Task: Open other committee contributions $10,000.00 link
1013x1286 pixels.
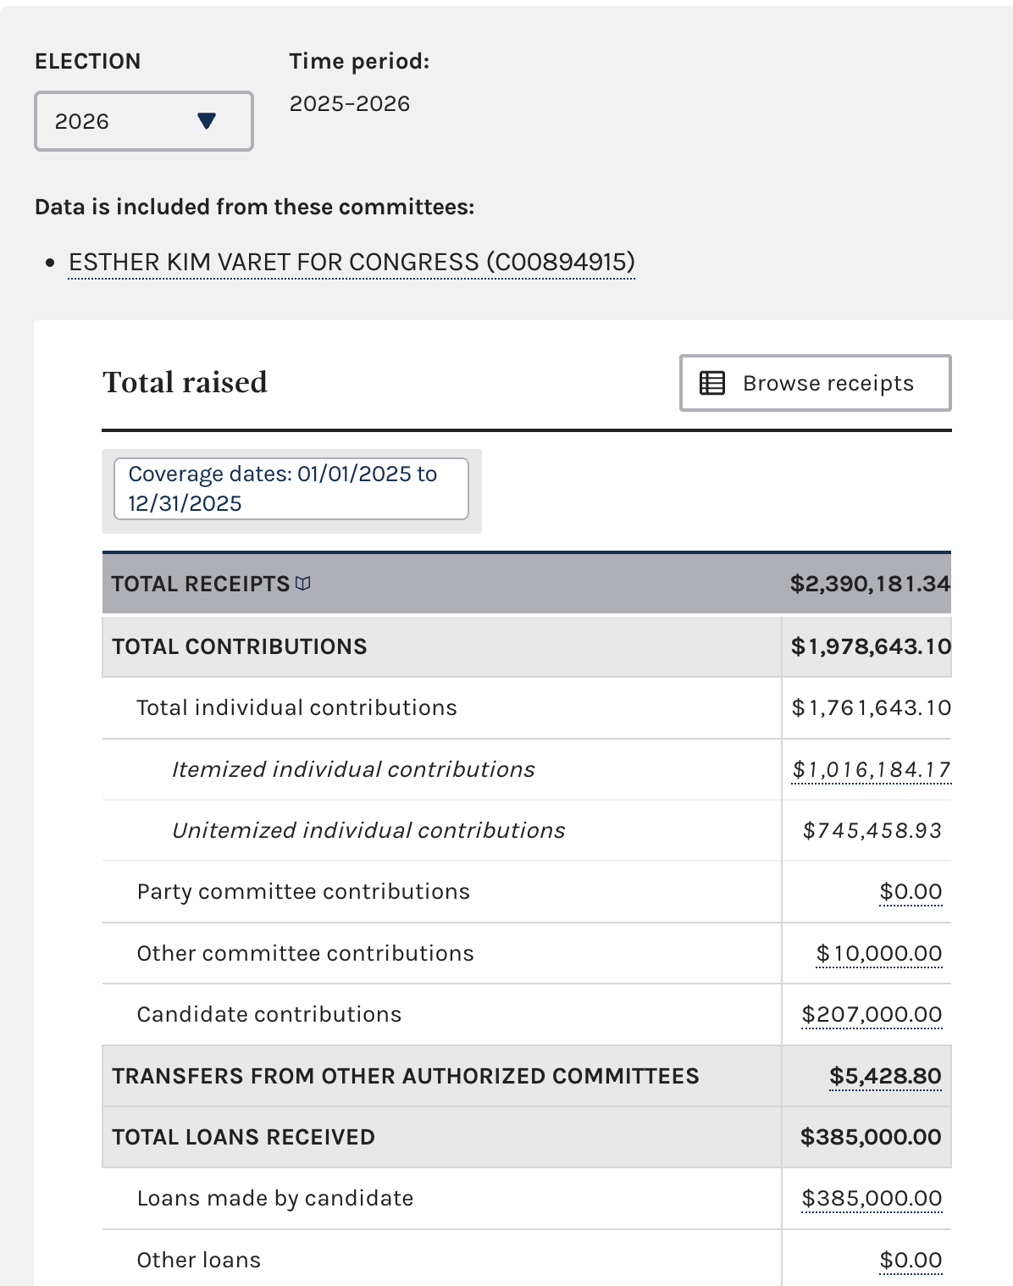Action: 878,953
